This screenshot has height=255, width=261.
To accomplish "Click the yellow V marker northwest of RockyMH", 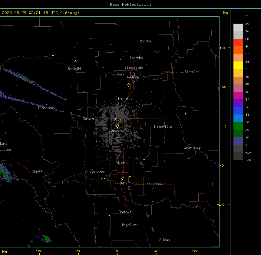I will pyautogui.click(x=53, y=56).
